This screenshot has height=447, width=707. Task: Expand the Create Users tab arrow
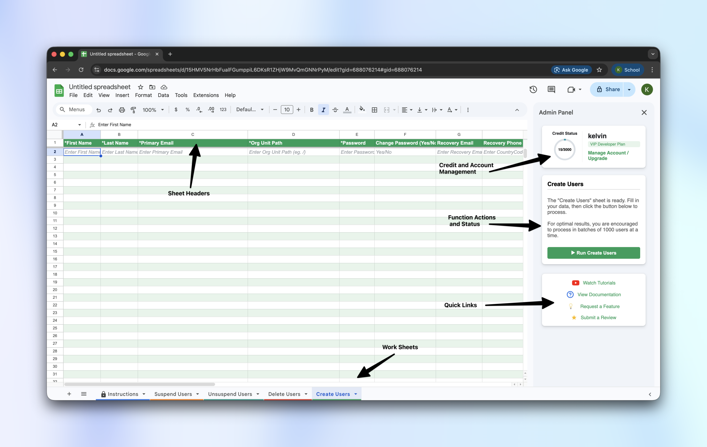click(355, 394)
